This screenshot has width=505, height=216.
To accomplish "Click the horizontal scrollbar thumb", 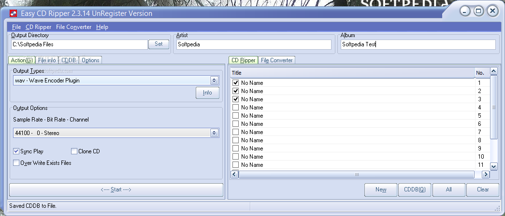I will pos(357,174).
